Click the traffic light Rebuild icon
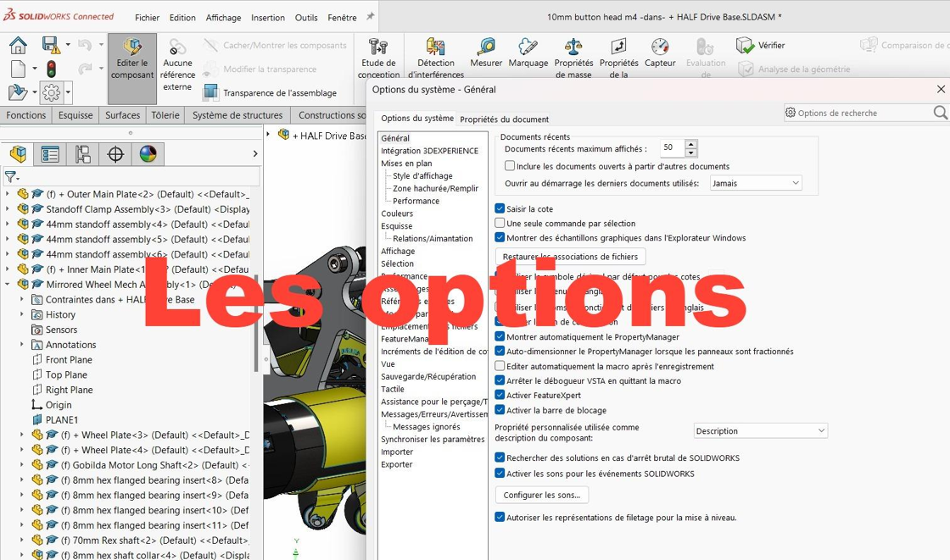950x560 pixels. tap(52, 69)
